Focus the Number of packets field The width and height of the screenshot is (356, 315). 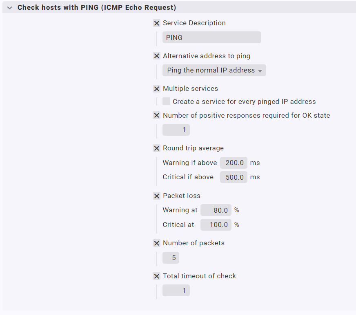(171, 258)
